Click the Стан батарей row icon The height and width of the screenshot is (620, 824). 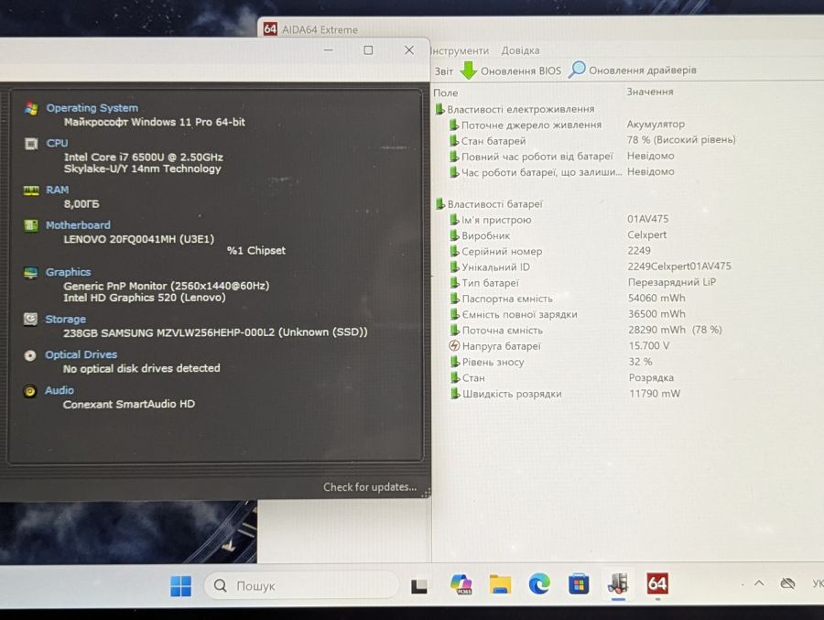click(454, 140)
